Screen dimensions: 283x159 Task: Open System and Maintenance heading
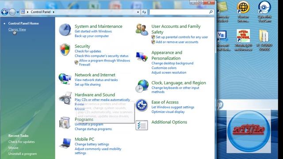pos(98,26)
